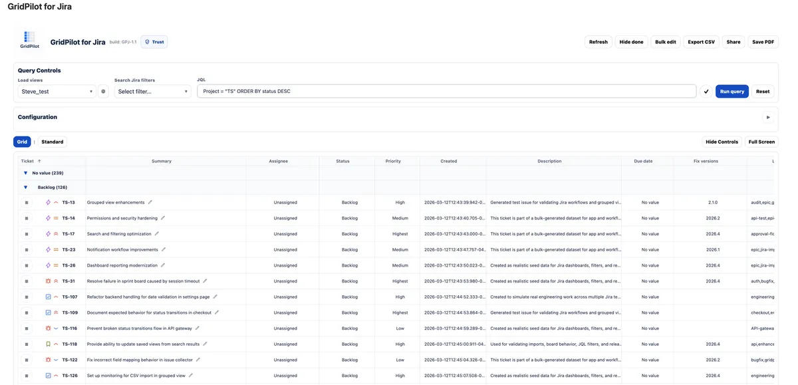Screen dimensions: 798x385
Task: Edit TS-31 summary with pencil icon
Action: 205,281
